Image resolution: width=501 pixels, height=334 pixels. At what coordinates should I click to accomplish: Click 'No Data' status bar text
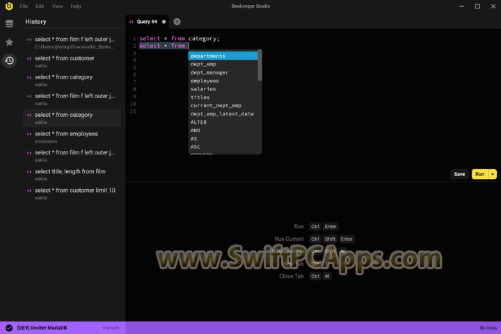click(488, 328)
